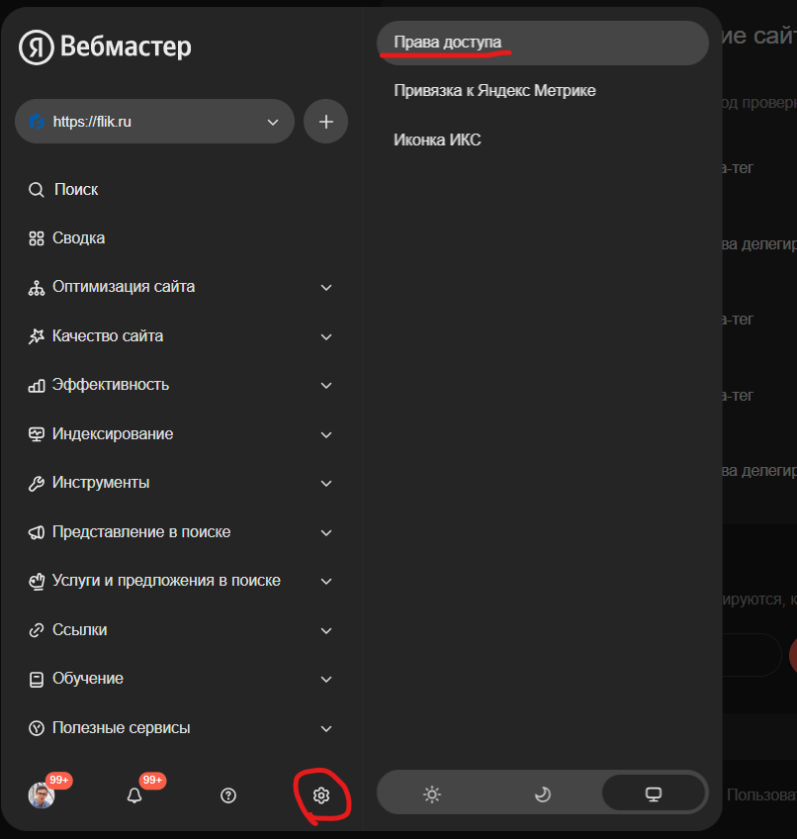This screenshot has height=839, width=797.
Task: Open Поиск in the sidebar
Action: 76,189
